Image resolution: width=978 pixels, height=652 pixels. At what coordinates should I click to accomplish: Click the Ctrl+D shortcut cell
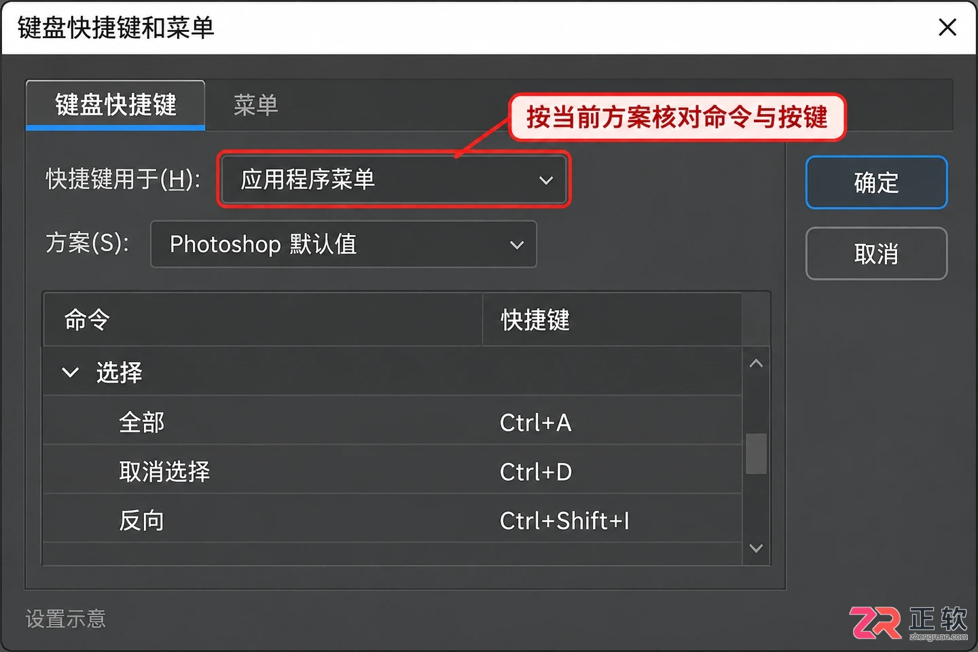536,471
